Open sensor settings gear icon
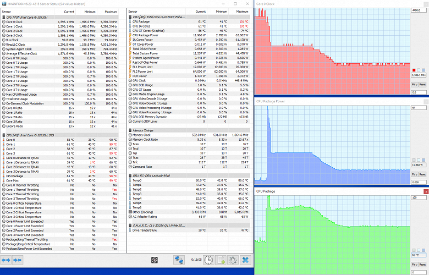 coord(233,260)
